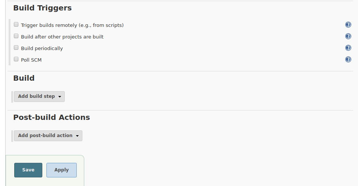Toggle the Poll SCM checkbox
The image size is (358, 186).
pos(16,59)
